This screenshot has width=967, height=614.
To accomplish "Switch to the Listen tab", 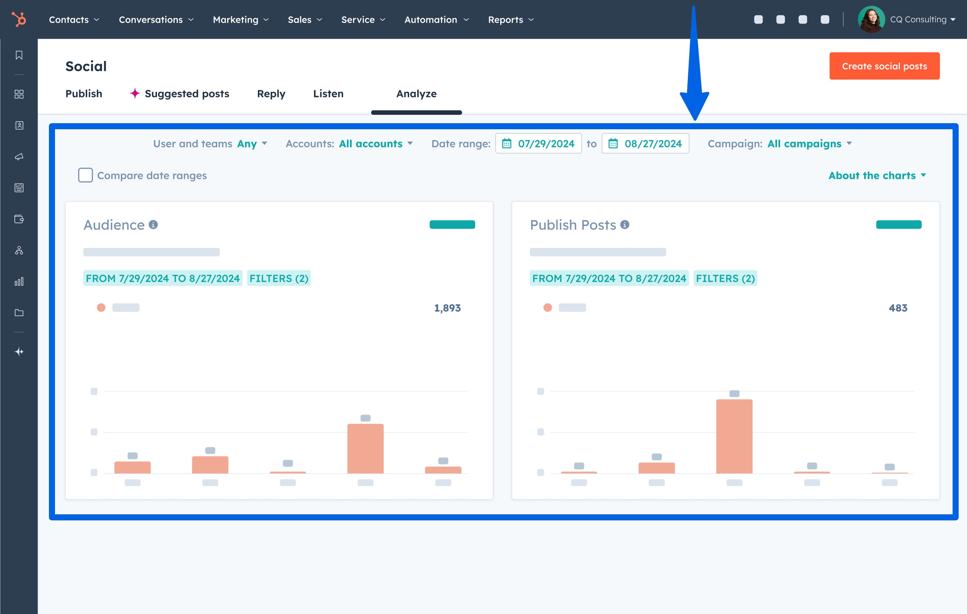I will pyautogui.click(x=328, y=94).
